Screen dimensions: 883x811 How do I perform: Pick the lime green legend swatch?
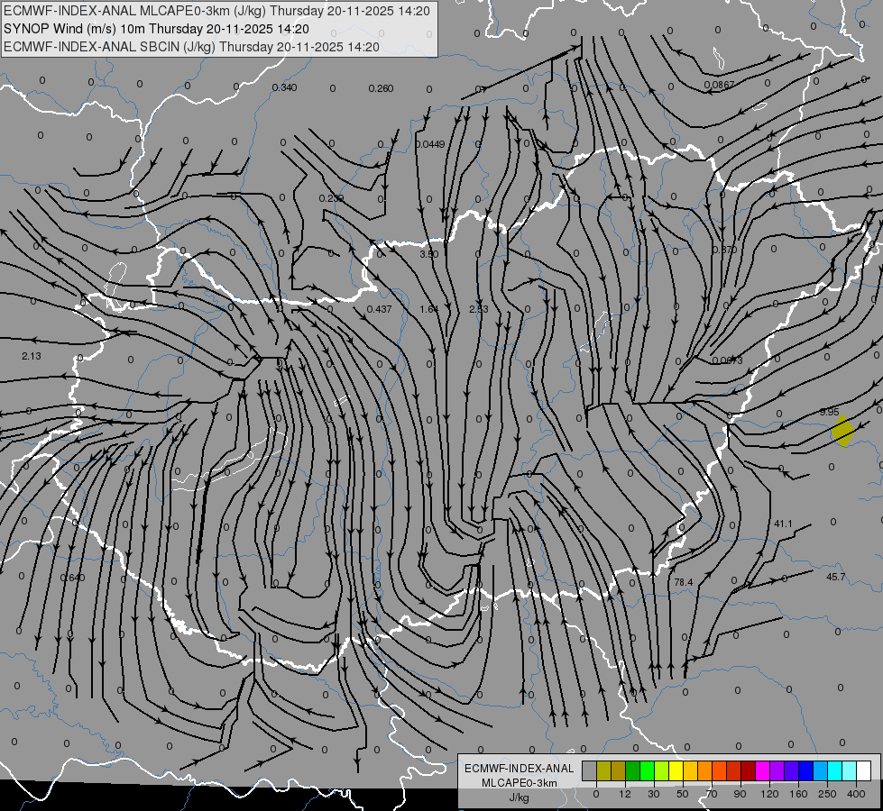[662, 770]
